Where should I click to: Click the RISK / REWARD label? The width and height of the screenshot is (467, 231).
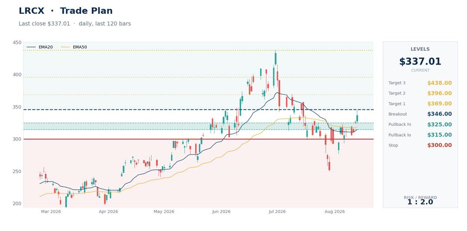click(420, 198)
